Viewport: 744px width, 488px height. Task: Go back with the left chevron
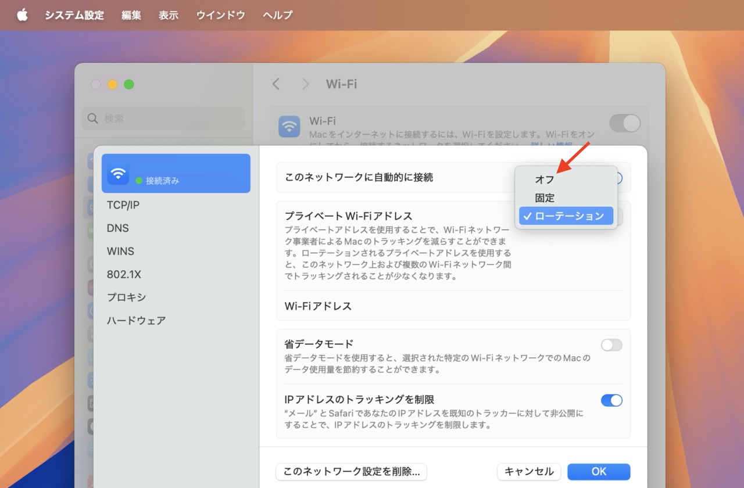pyautogui.click(x=276, y=84)
